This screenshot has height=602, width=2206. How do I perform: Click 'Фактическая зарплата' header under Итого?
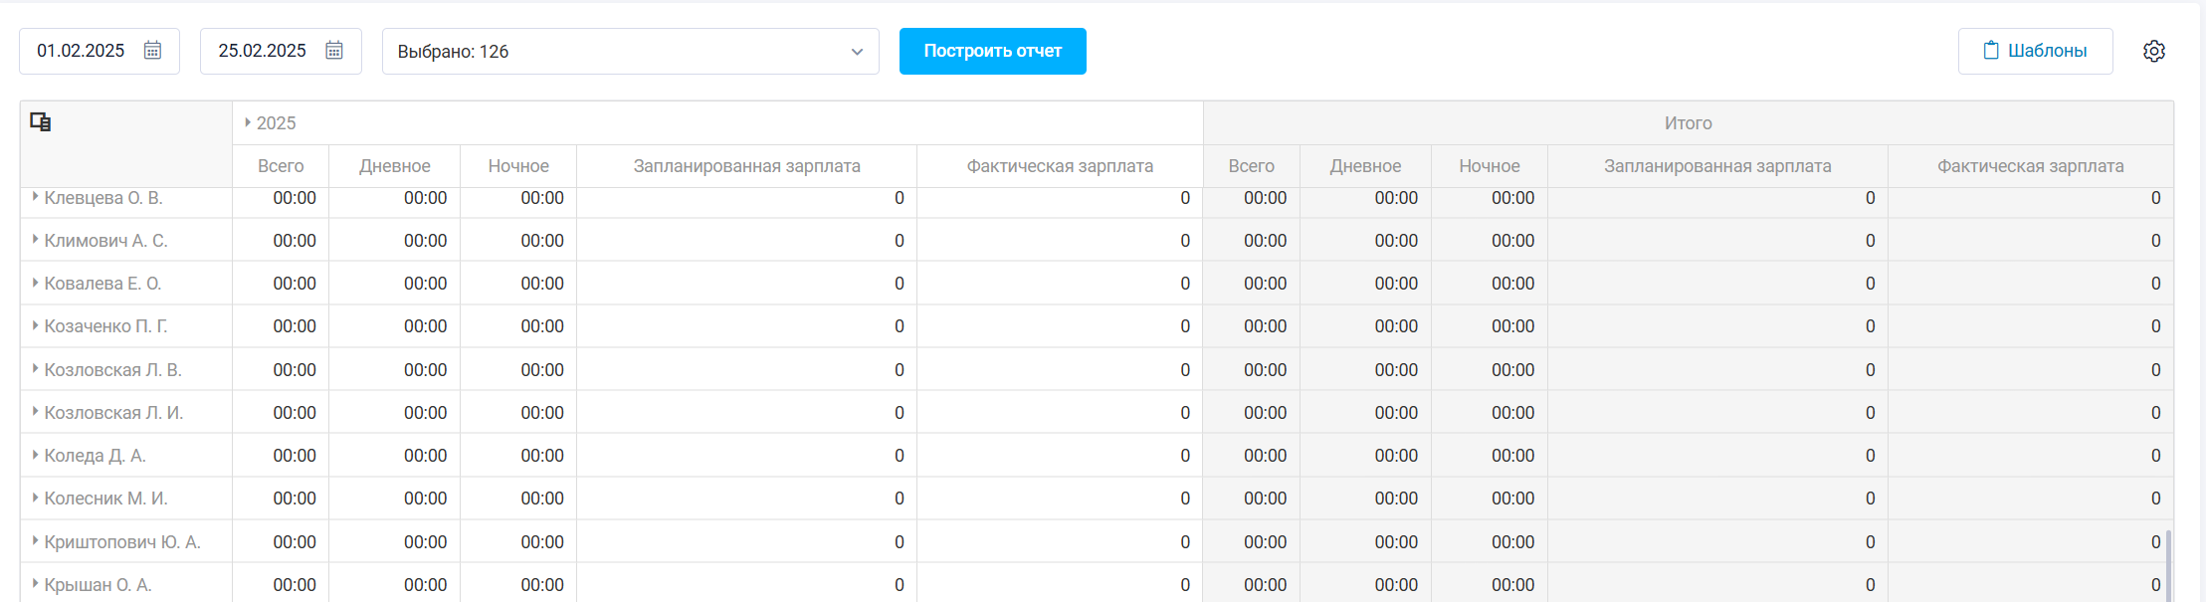2031,166
